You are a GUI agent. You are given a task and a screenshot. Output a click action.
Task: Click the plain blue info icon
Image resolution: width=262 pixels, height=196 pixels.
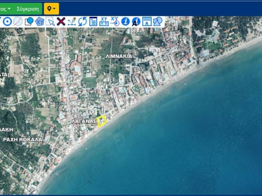click(x=125, y=22)
